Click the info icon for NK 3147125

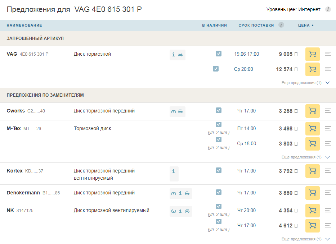(x=180, y=211)
